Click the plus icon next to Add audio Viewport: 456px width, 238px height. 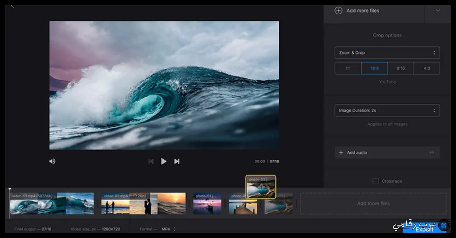pyautogui.click(x=341, y=152)
